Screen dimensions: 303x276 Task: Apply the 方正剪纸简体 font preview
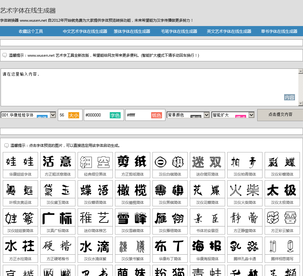point(132,161)
